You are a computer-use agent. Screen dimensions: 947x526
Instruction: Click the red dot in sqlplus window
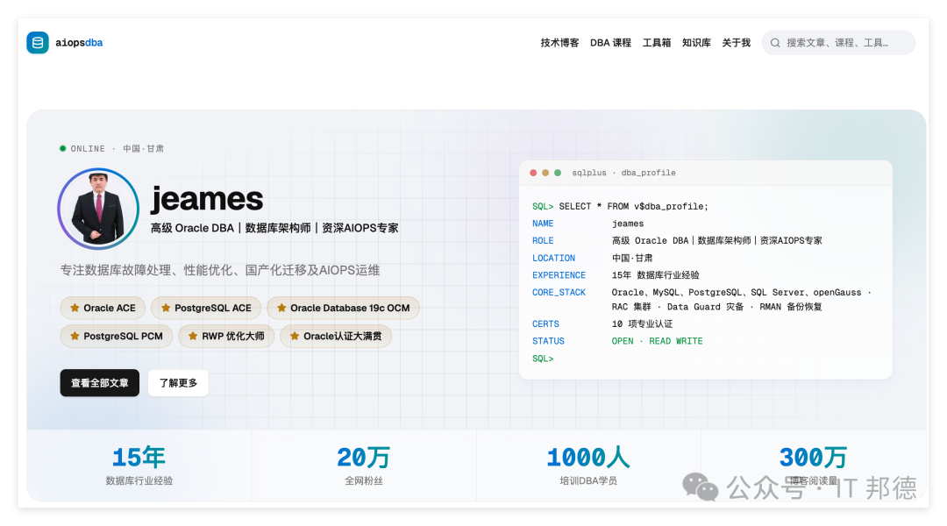coord(533,173)
